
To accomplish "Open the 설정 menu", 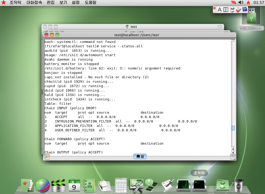I will click(76, 3).
